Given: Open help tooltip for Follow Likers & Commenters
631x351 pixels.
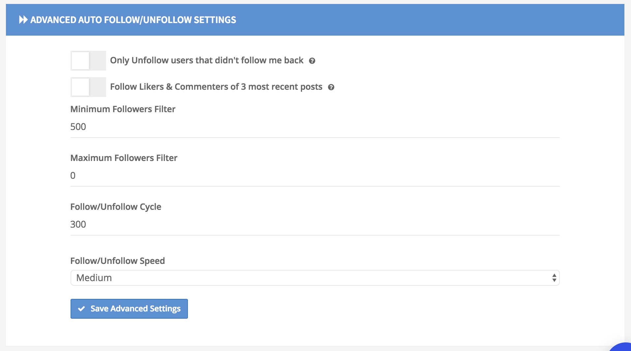Looking at the screenshot, I should 331,87.
